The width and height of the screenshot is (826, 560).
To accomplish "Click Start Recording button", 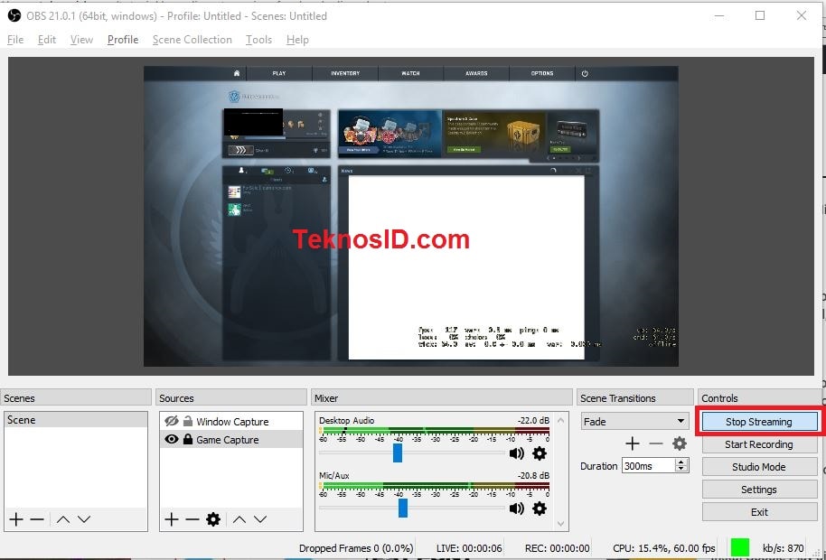I will point(759,444).
